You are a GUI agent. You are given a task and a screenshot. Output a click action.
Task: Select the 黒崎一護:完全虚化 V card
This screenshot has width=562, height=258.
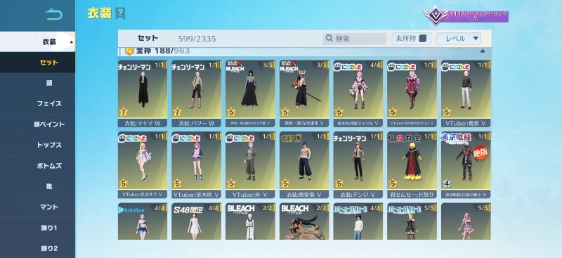coord(304,93)
